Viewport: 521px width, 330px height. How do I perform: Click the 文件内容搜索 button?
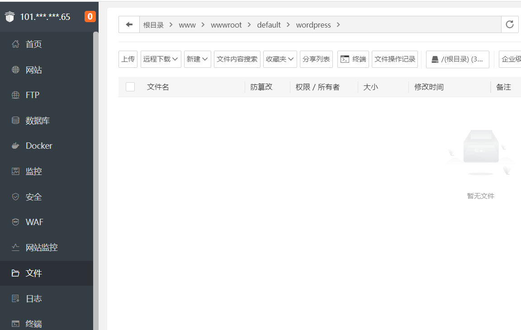[237, 59]
